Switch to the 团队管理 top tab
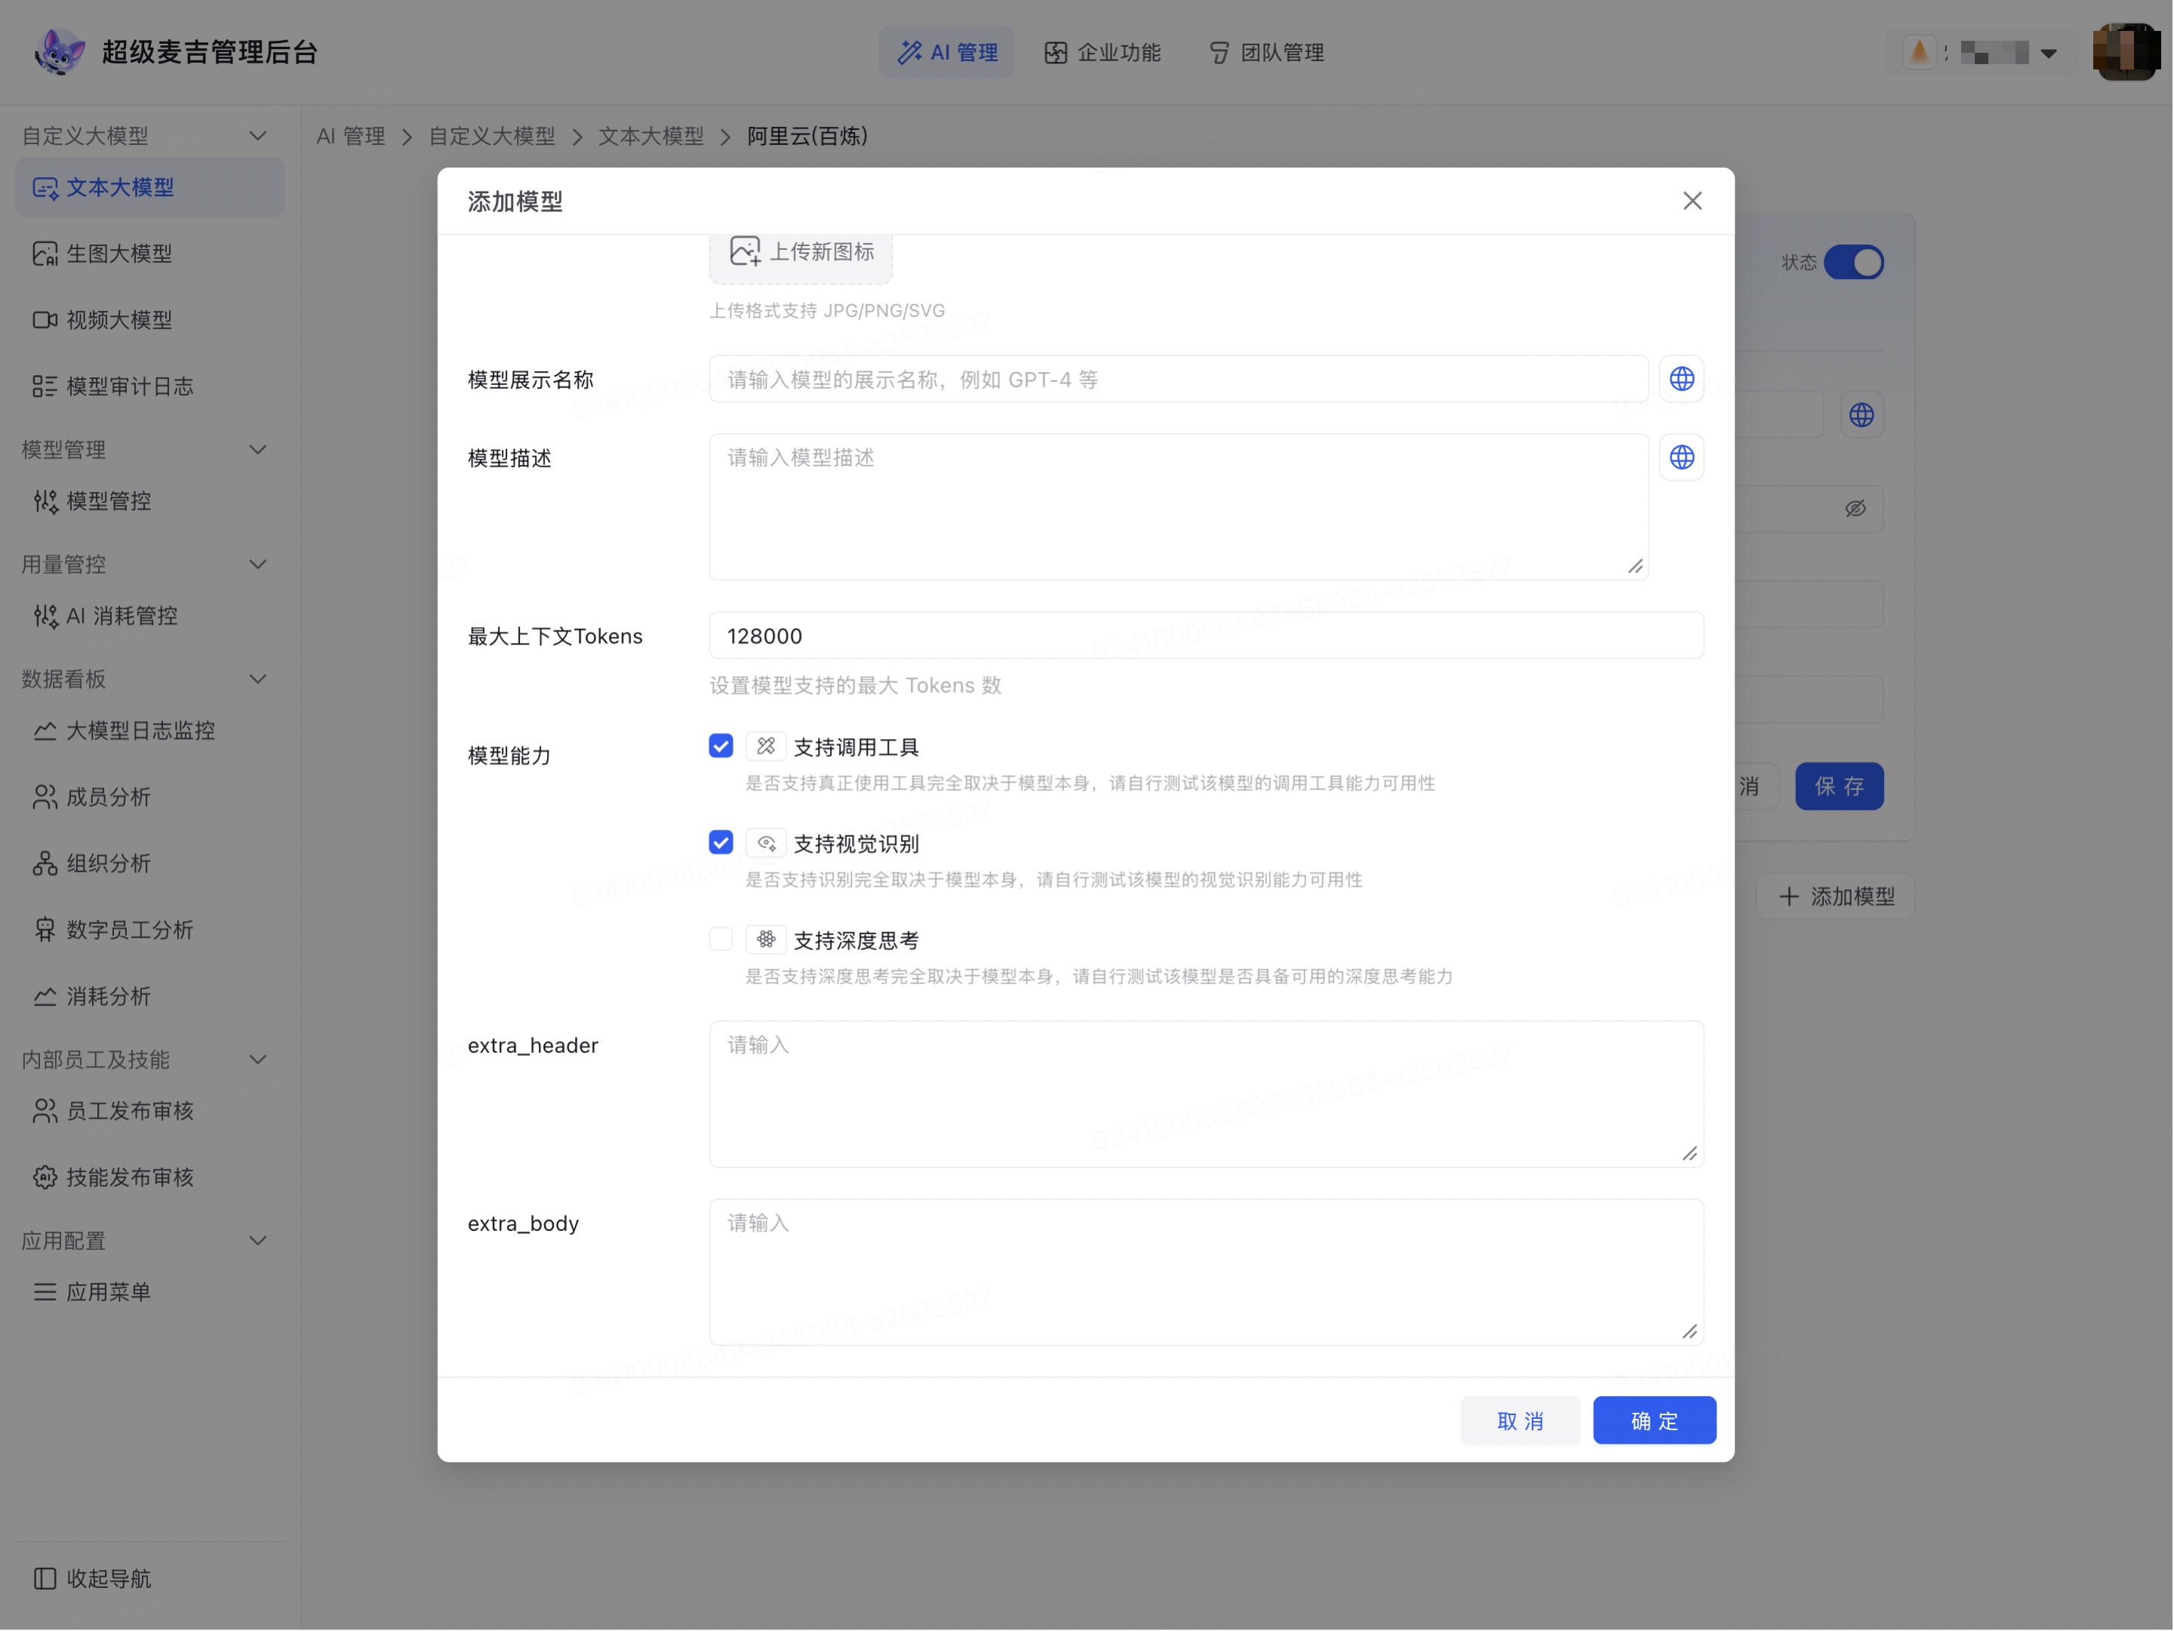 point(1266,52)
